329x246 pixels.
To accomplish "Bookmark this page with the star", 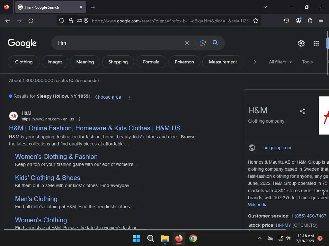I will pyautogui.click(x=255, y=21).
